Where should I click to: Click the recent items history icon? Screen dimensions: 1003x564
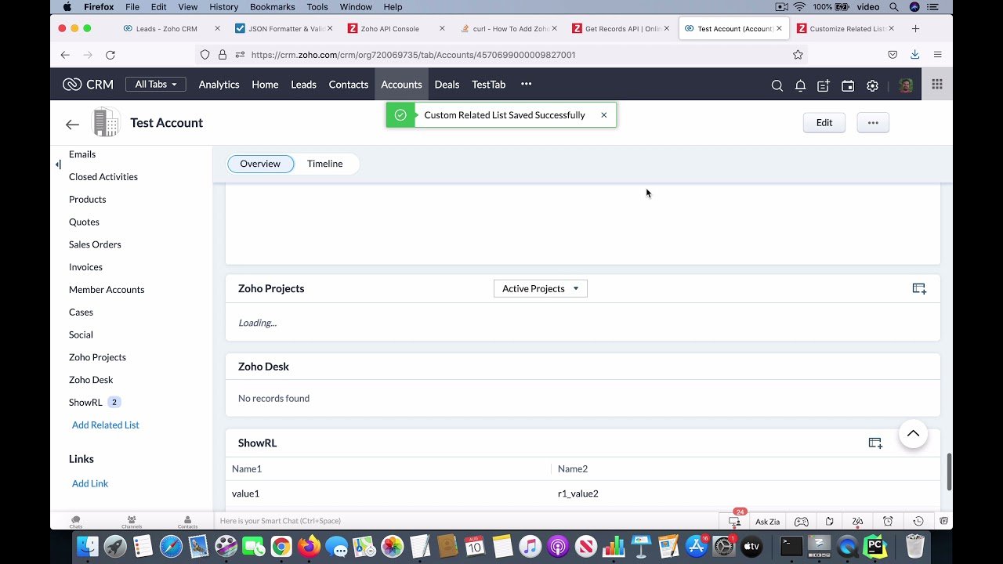click(x=918, y=522)
